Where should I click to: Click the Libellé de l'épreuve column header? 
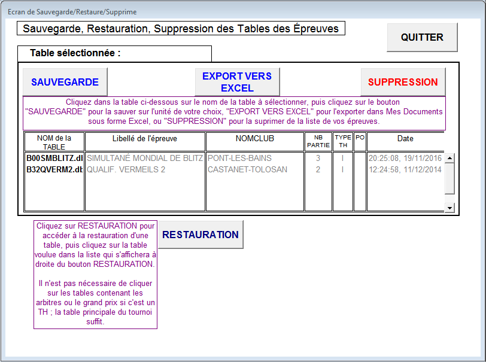[x=145, y=139]
